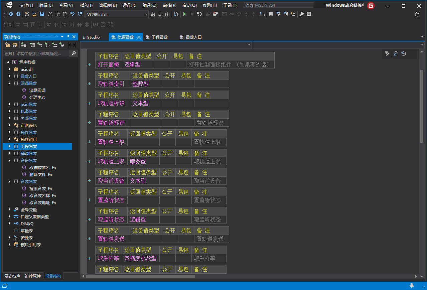Click the feedback person icon at top right
Viewport: 427px width, 290px height.
point(417,14)
